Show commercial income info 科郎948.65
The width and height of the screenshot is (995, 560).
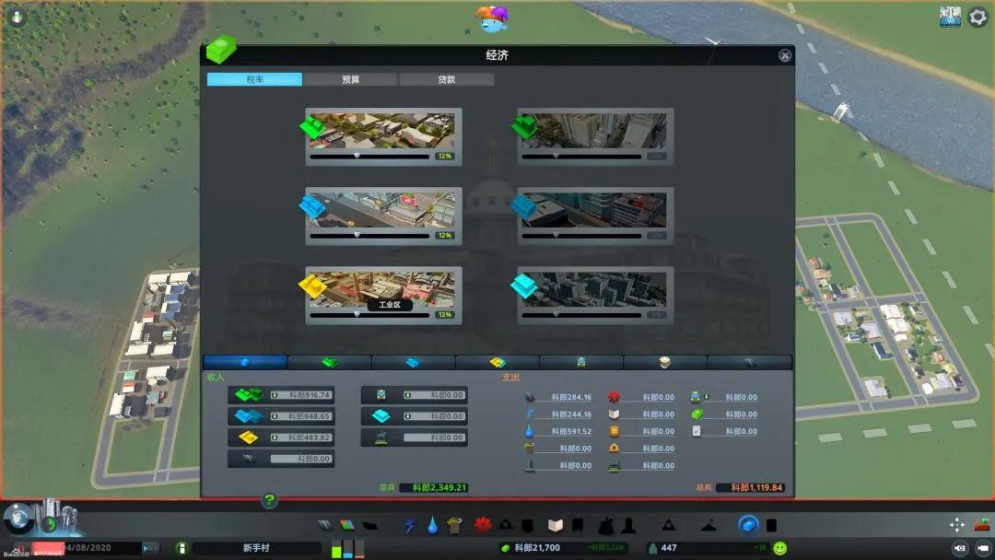[275, 416]
